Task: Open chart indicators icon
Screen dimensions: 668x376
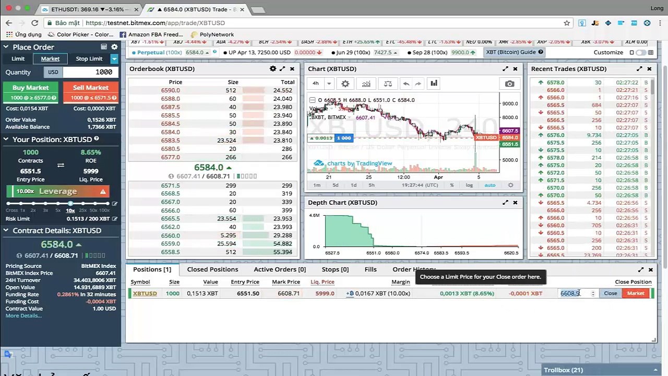Action: point(366,84)
